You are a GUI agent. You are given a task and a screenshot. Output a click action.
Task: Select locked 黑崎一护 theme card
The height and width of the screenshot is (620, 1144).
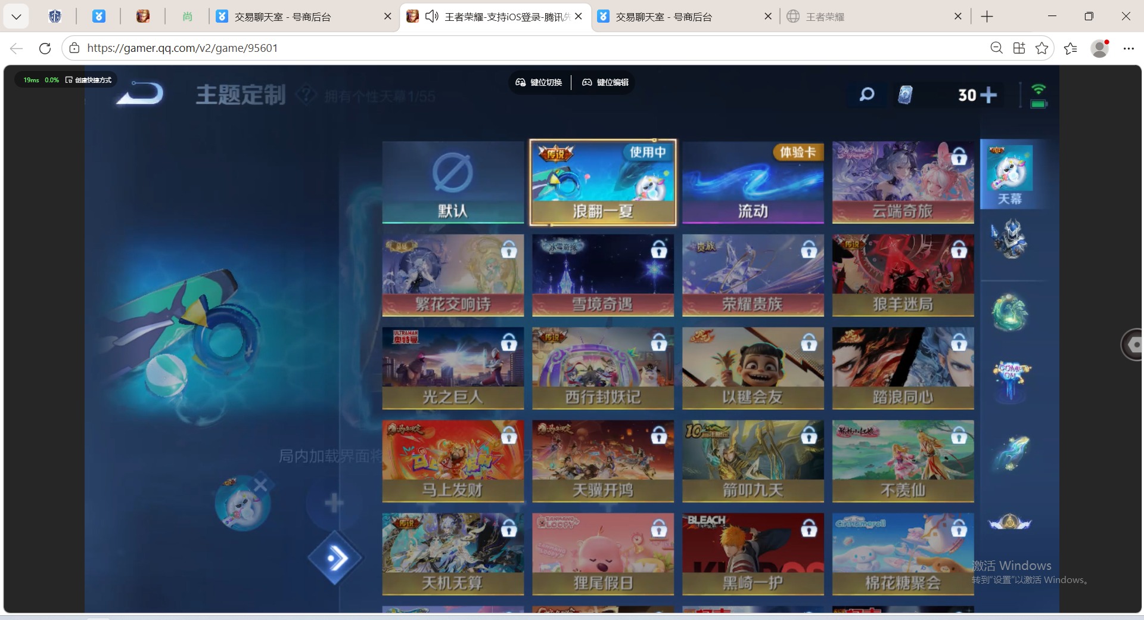[753, 554]
